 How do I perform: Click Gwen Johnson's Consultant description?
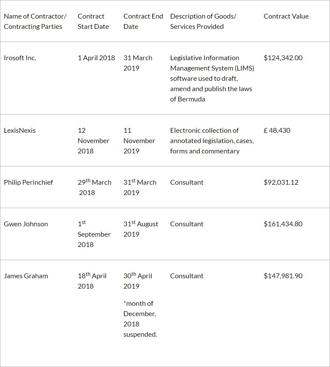(187, 224)
